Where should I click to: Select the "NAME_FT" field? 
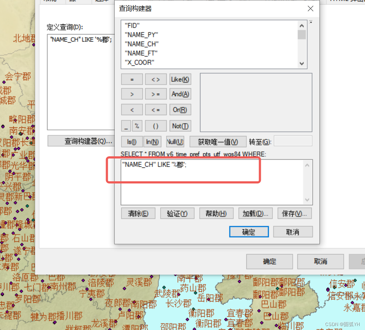(141, 53)
